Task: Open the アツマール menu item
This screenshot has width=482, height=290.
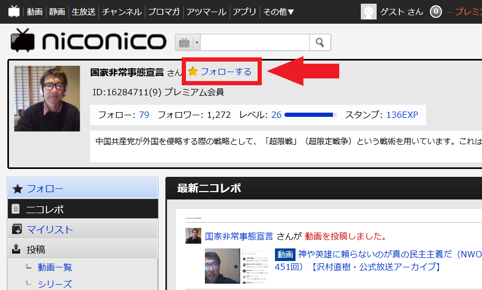Action: coord(206,12)
